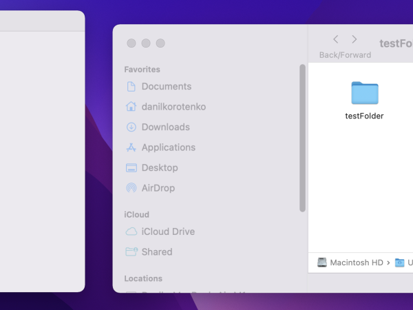The height and width of the screenshot is (310, 413).
Task: Click the folder icon after Macintosh HD
Action: pos(399,262)
